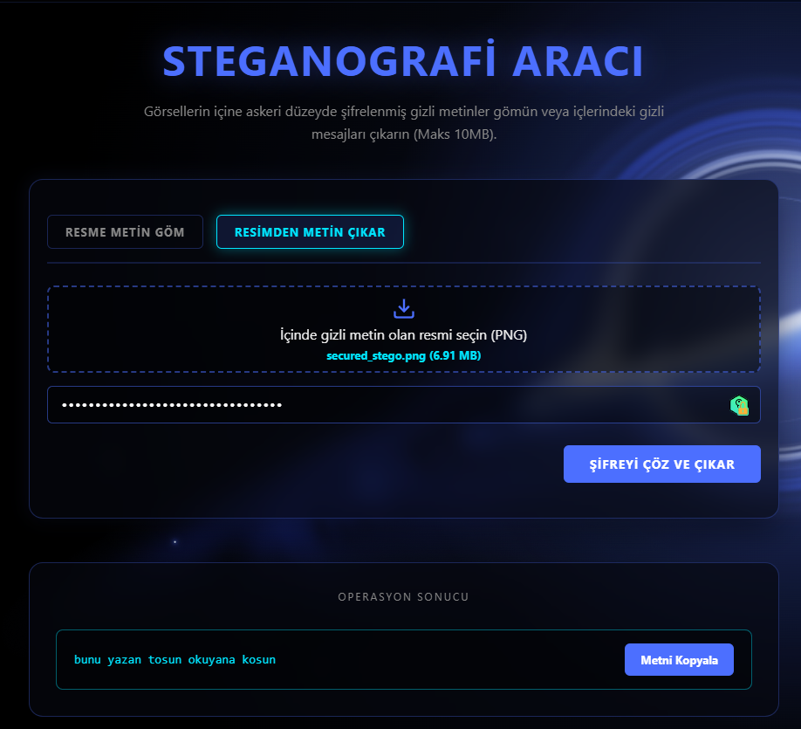Click the 'Görsellerin içine askeri düzeyde' description text
Screen dimensions: 801x729
(404, 123)
